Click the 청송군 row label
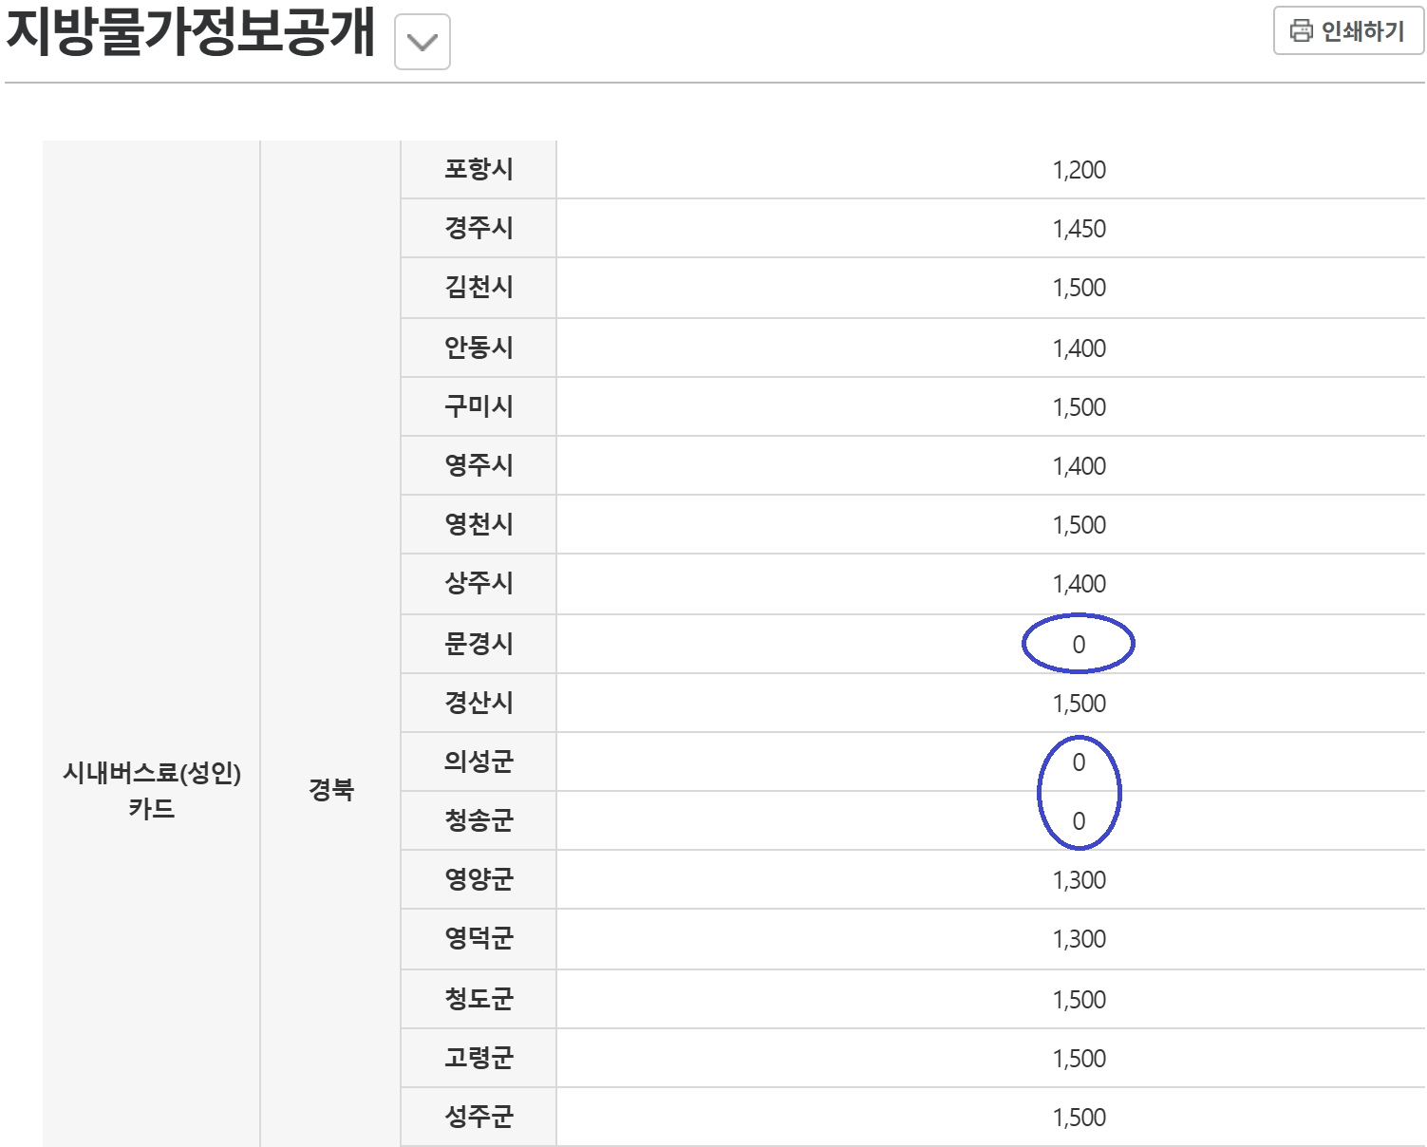 (479, 820)
